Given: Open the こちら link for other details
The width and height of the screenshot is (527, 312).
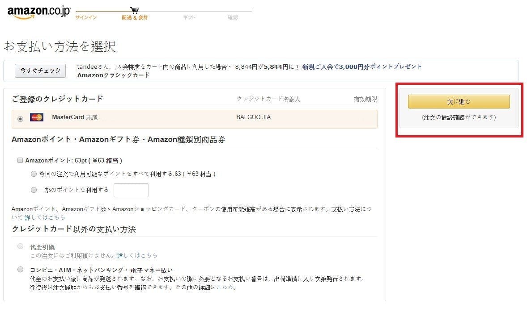Looking at the screenshot, I should [x=226, y=287].
